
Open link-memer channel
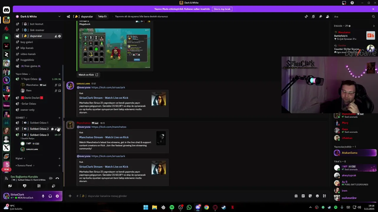click(x=38, y=30)
